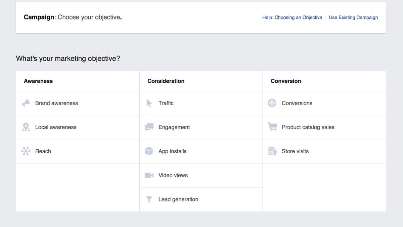Choose the Traffic marketing objective
This screenshot has width=403, height=227.
click(x=166, y=103)
